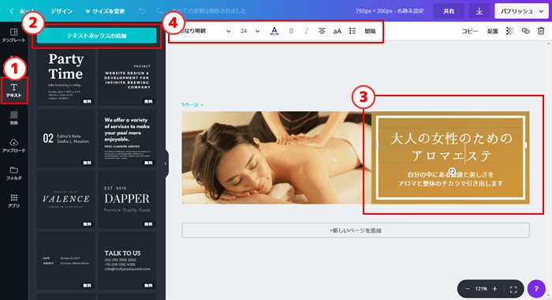Image resolution: width=552 pixels, height=300 pixels.
Task: Toggle italic text formatting
Action: [306, 31]
